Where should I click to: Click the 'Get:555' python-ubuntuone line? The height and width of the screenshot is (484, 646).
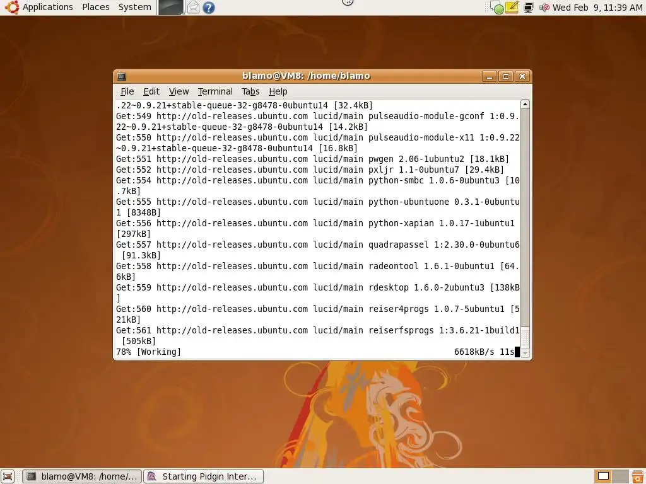tap(318, 207)
